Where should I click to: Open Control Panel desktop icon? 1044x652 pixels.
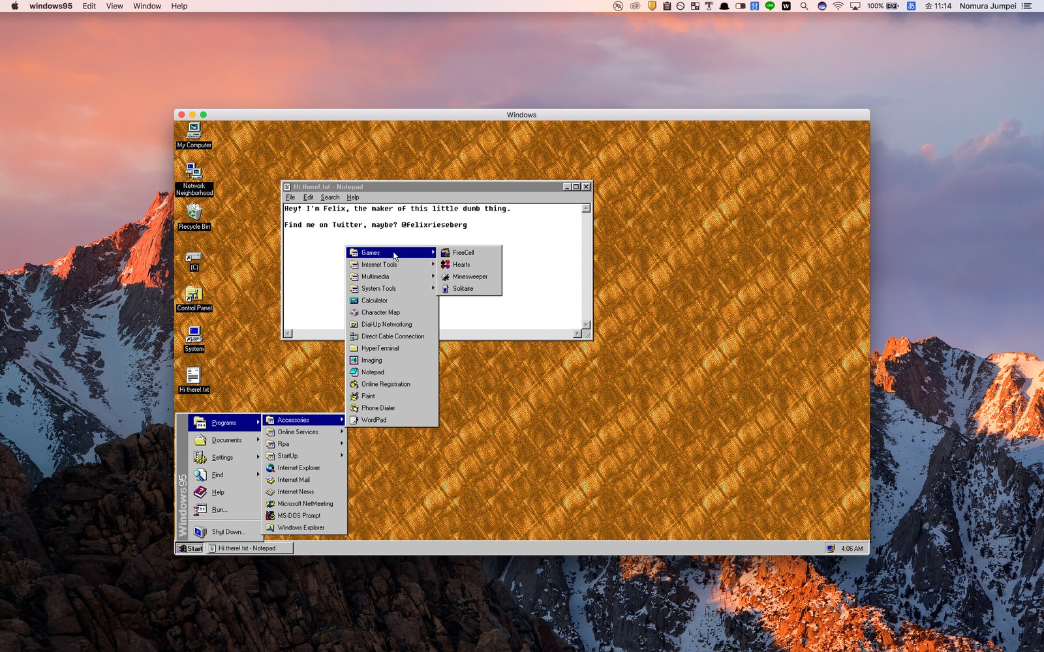[x=194, y=299]
